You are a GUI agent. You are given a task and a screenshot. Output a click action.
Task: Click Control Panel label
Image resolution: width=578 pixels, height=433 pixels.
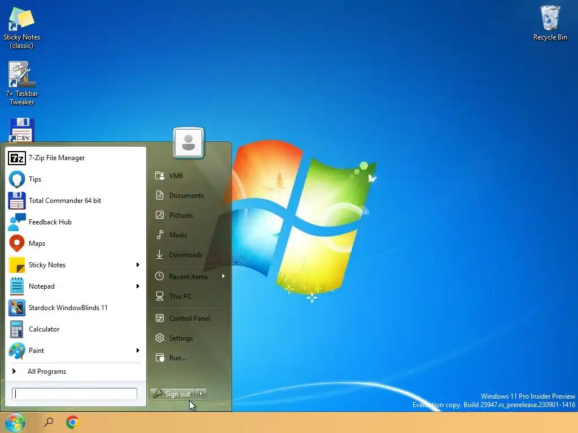(190, 318)
